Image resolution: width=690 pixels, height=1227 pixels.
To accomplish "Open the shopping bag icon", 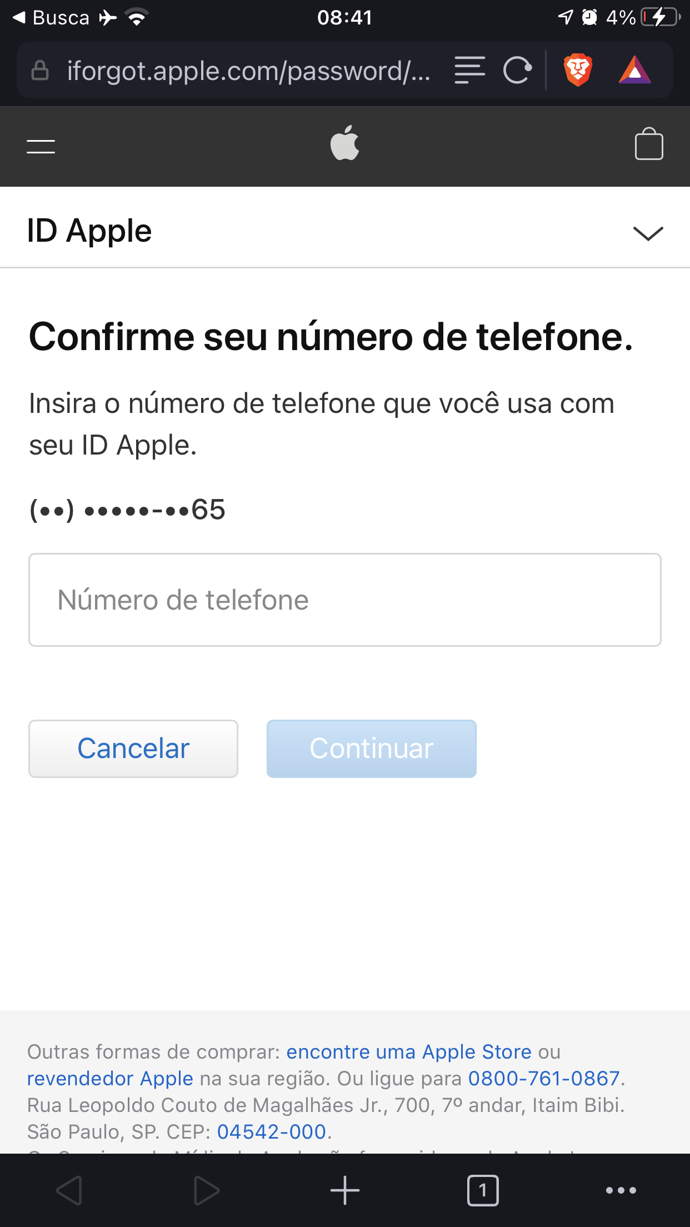I will (648, 144).
